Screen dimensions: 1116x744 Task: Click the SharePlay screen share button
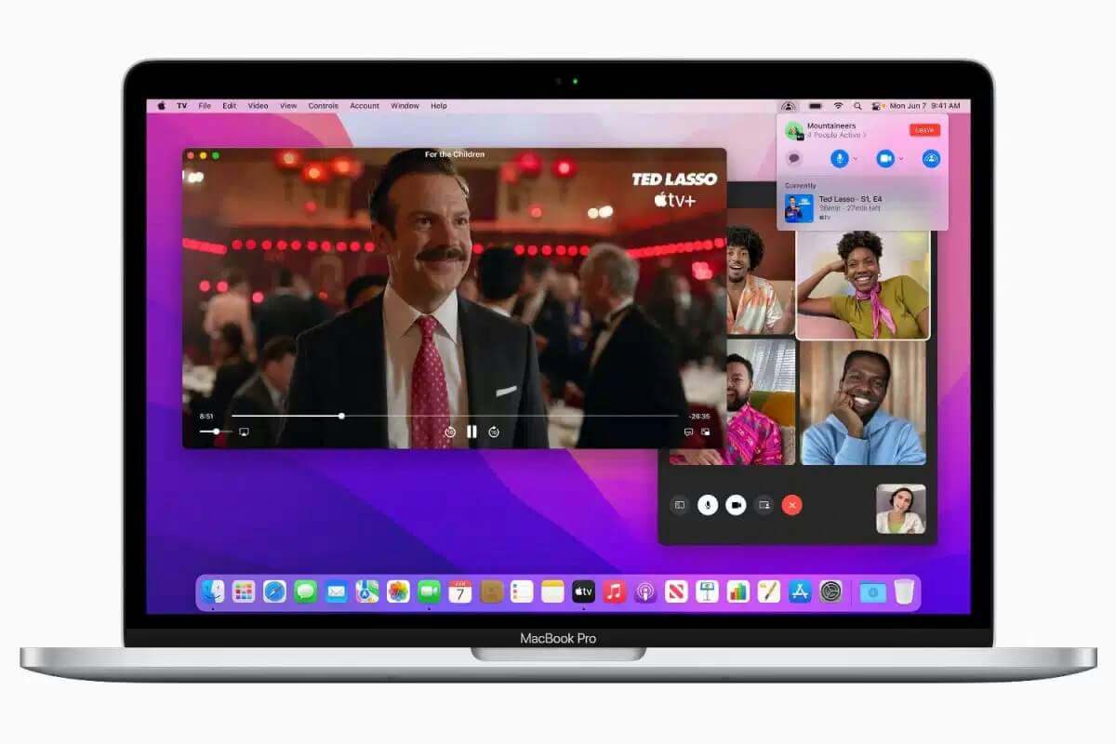coord(931,159)
